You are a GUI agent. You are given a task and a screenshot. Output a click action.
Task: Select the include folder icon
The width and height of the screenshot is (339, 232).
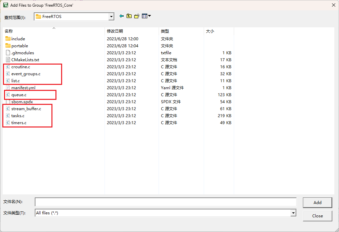point(8,39)
